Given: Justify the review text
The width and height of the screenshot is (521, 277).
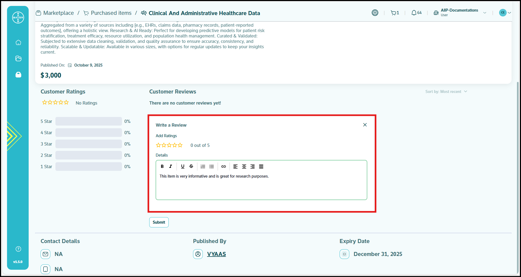Looking at the screenshot, I should pyautogui.click(x=261, y=167).
